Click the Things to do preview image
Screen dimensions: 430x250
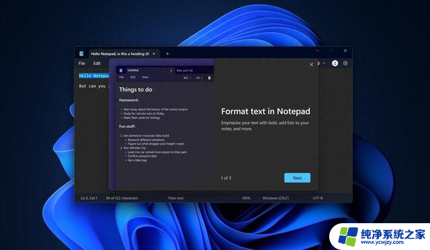click(x=162, y=124)
